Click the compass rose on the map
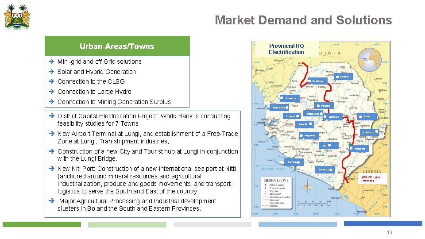 pyautogui.click(x=307, y=187)
